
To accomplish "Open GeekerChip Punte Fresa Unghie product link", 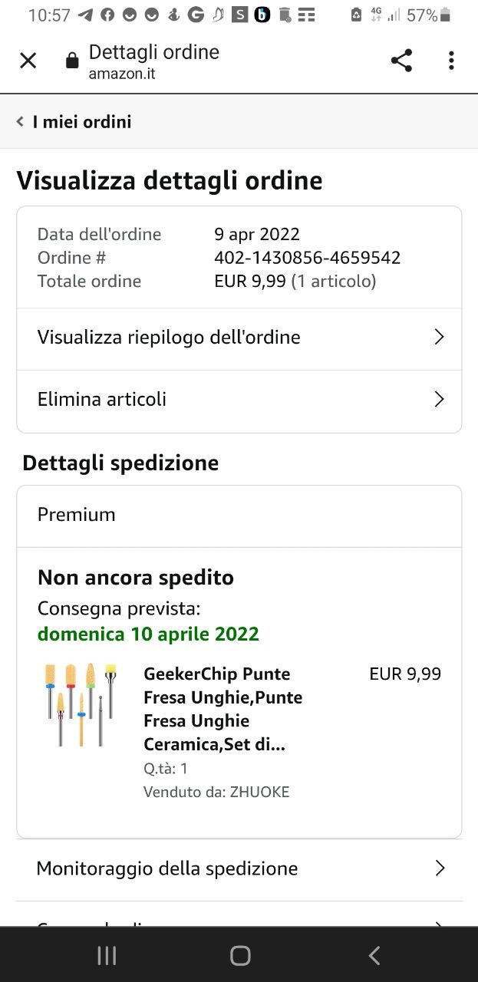I will [223, 709].
